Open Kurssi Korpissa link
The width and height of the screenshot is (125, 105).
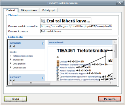(x=67, y=70)
